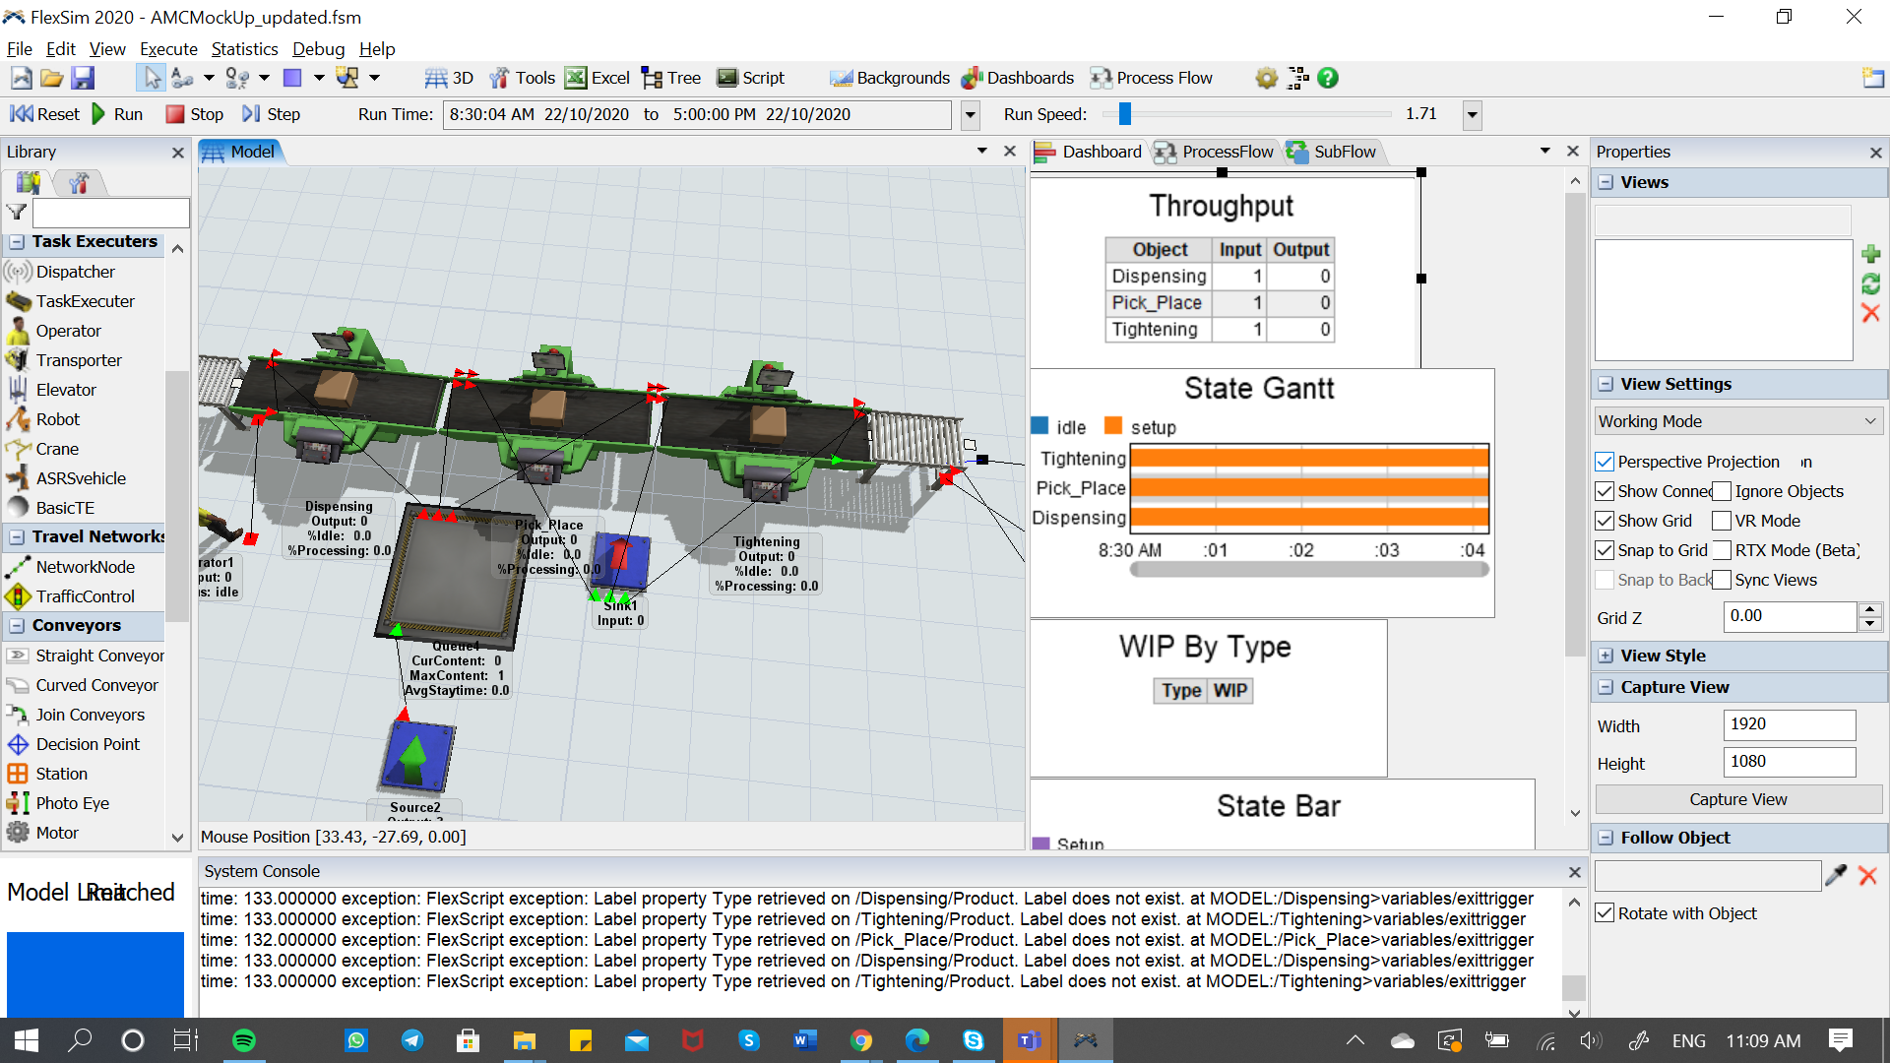Open Working Mode dropdown
The width and height of the screenshot is (1890, 1063).
[x=1737, y=421]
